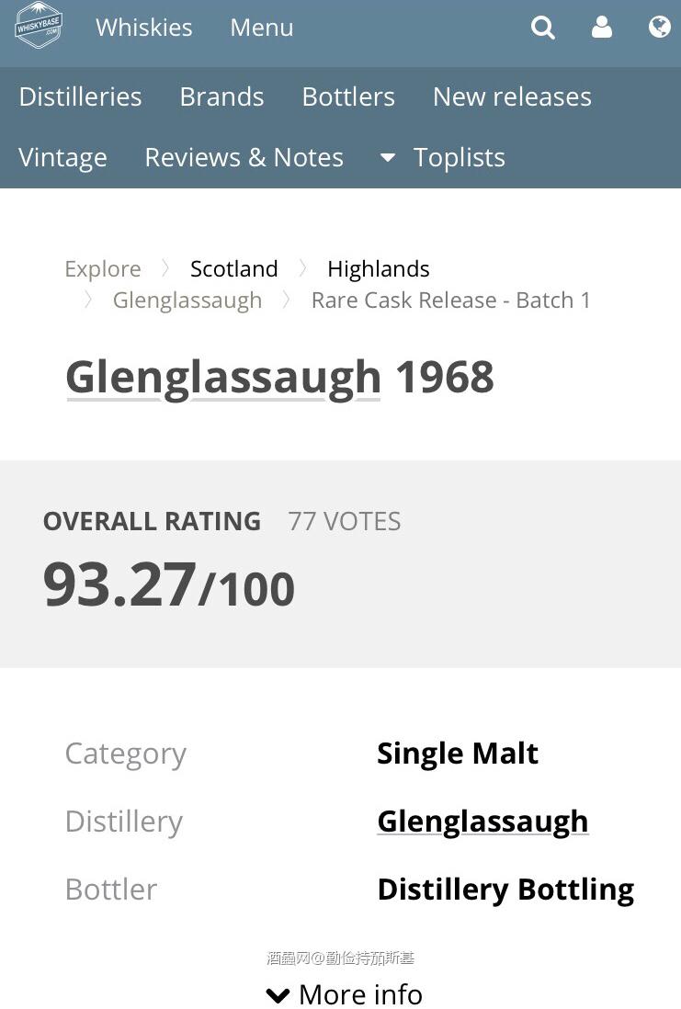Click the Explore breadcrumb link
Viewport: 681px width, 1009px height.
point(103,268)
